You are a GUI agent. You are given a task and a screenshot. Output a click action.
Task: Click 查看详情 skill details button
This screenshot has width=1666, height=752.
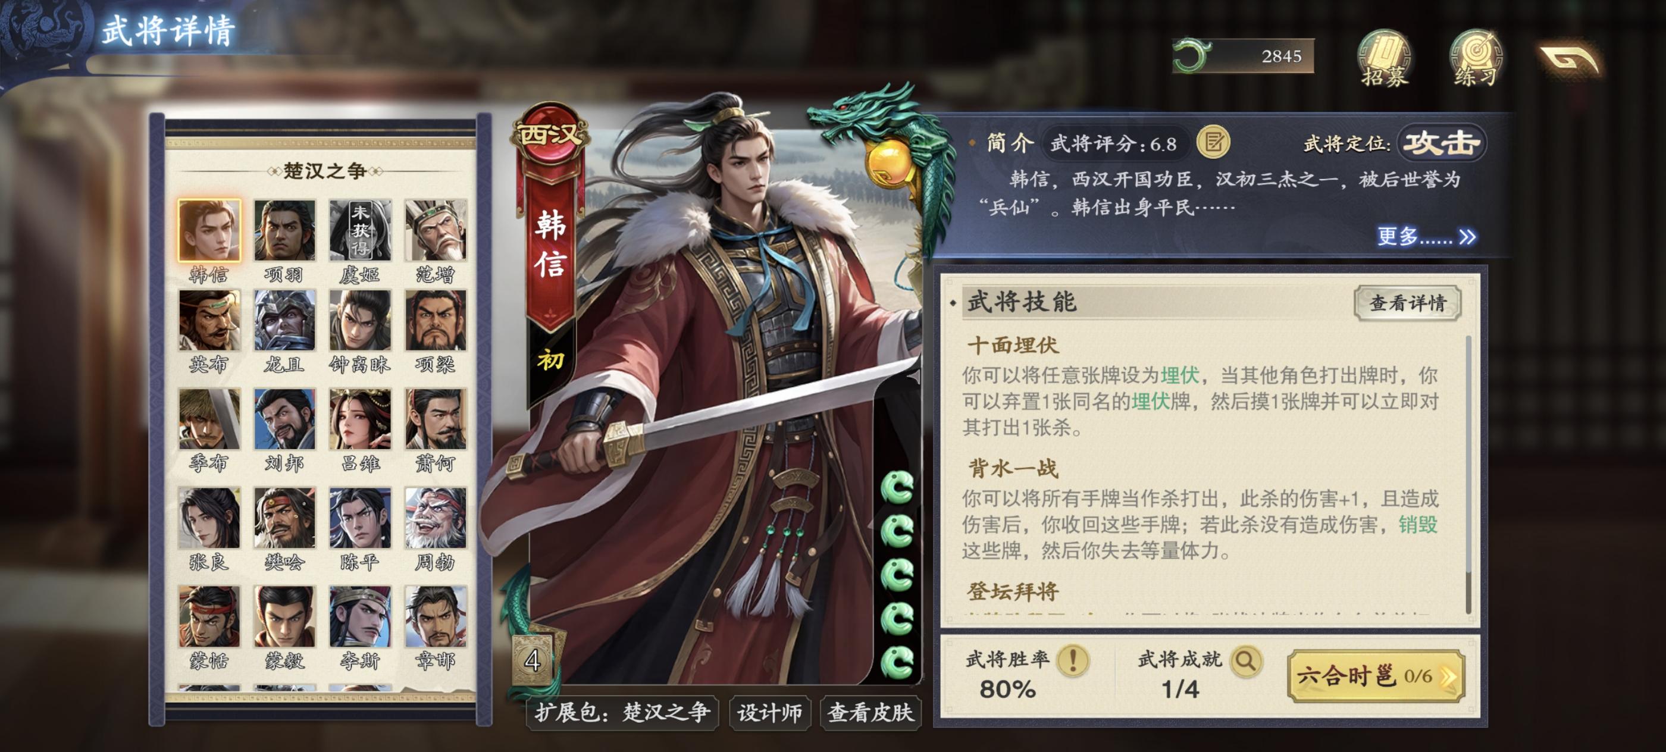pos(1407,303)
